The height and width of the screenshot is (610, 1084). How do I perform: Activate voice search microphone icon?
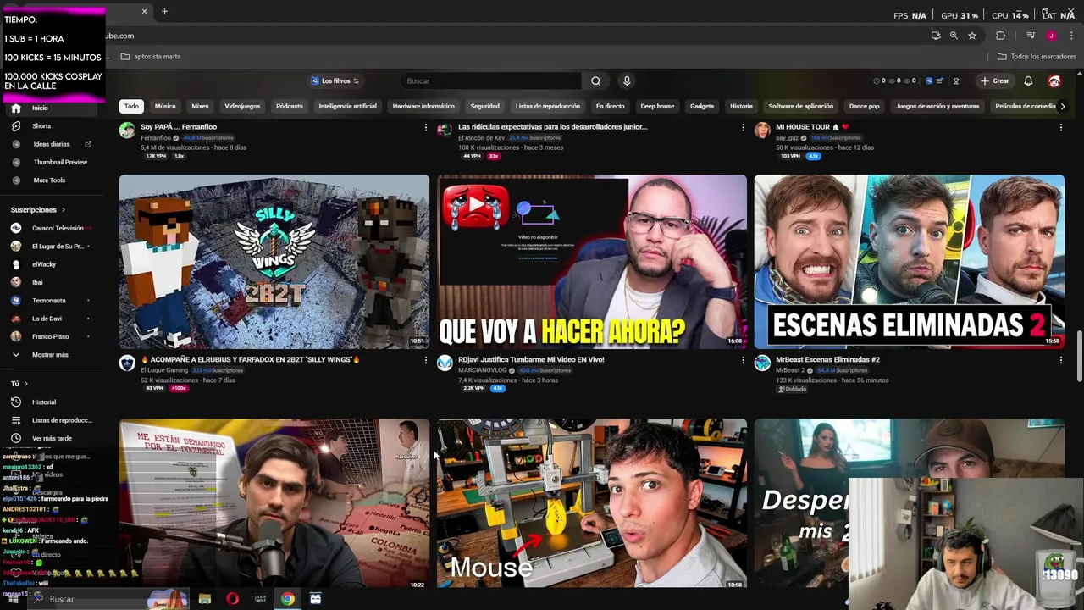click(627, 81)
